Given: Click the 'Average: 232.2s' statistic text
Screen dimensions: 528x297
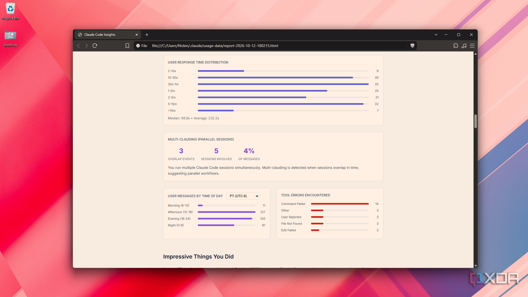Looking at the screenshot, I should coord(206,118).
